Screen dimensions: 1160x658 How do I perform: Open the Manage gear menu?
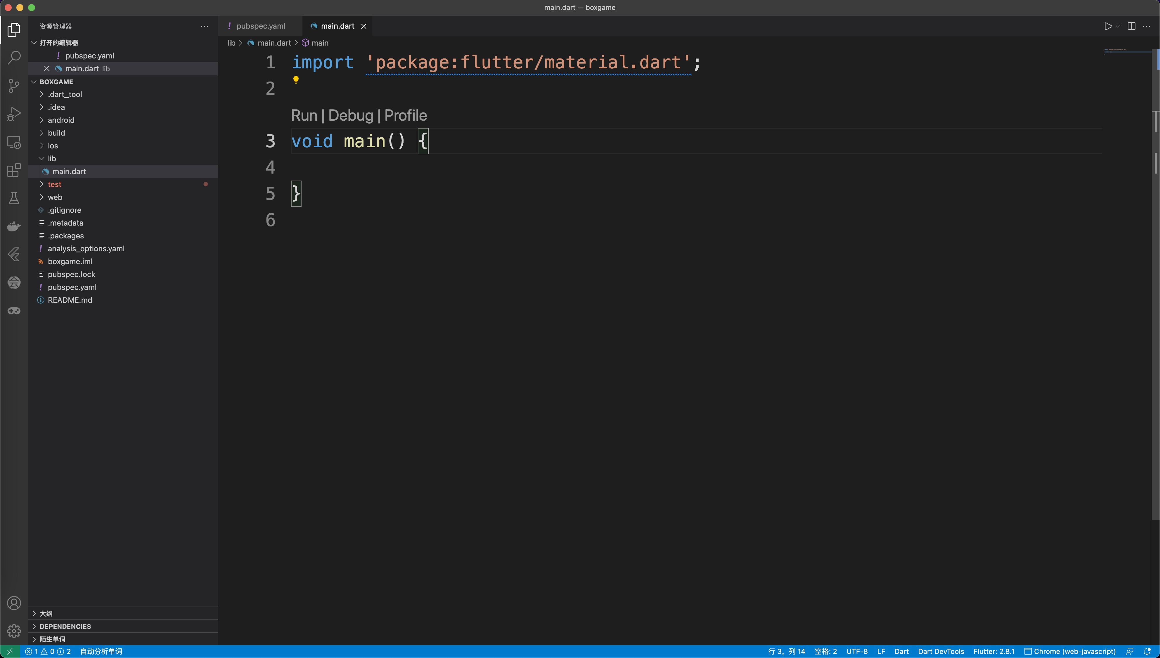click(x=14, y=631)
